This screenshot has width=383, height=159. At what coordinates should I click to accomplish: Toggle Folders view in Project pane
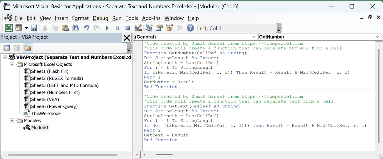click(x=28, y=48)
